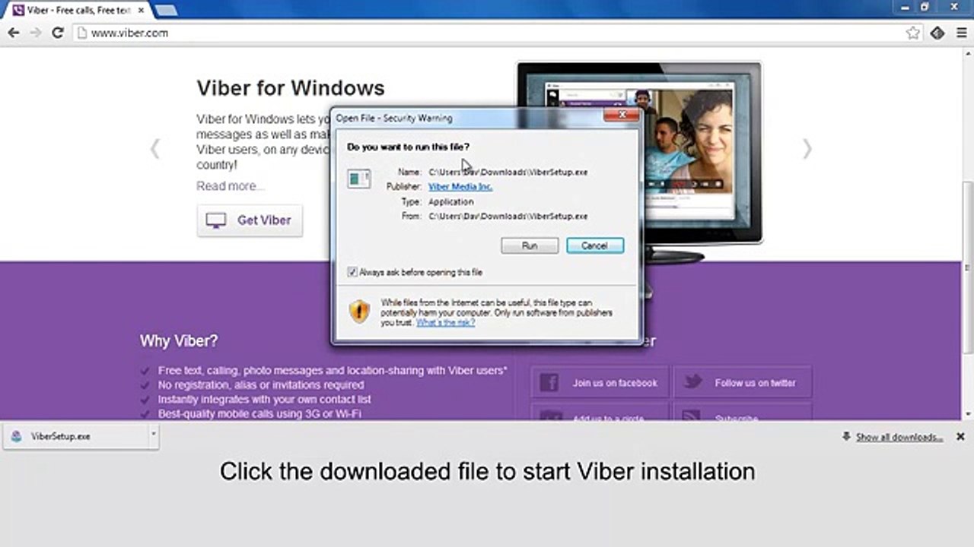Click "Do you want to run this file?"
The height and width of the screenshot is (547, 974).
pyautogui.click(x=408, y=147)
